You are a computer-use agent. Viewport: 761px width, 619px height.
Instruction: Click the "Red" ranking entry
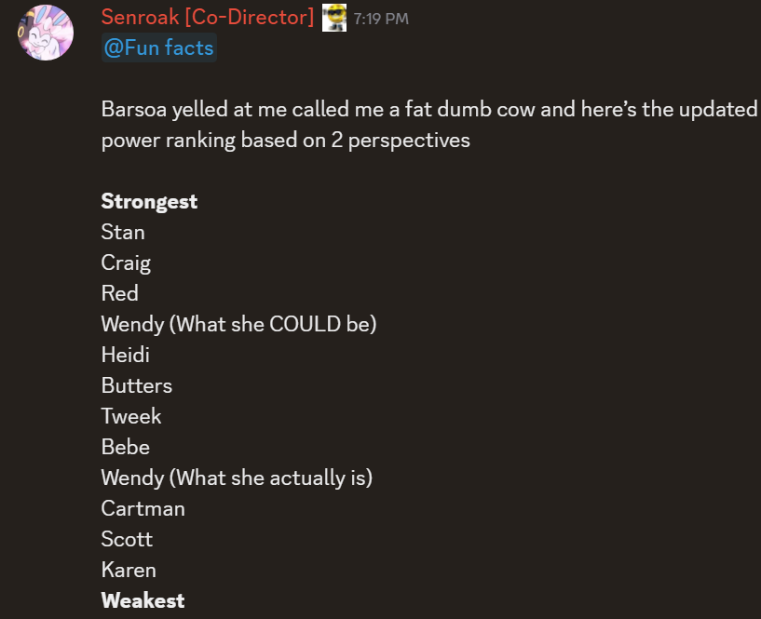pos(119,293)
